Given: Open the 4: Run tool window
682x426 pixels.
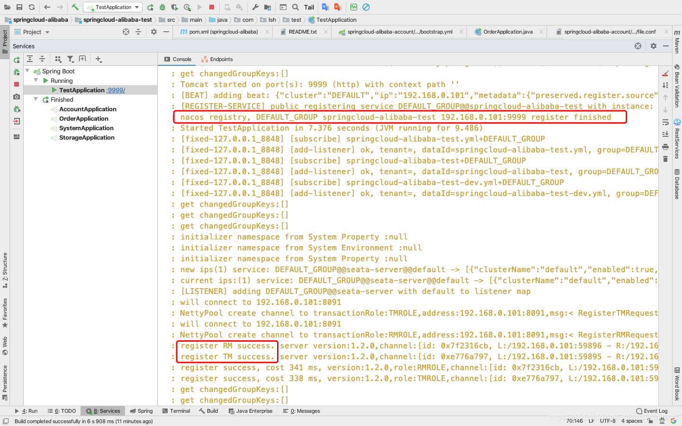Looking at the screenshot, I should (x=26, y=411).
